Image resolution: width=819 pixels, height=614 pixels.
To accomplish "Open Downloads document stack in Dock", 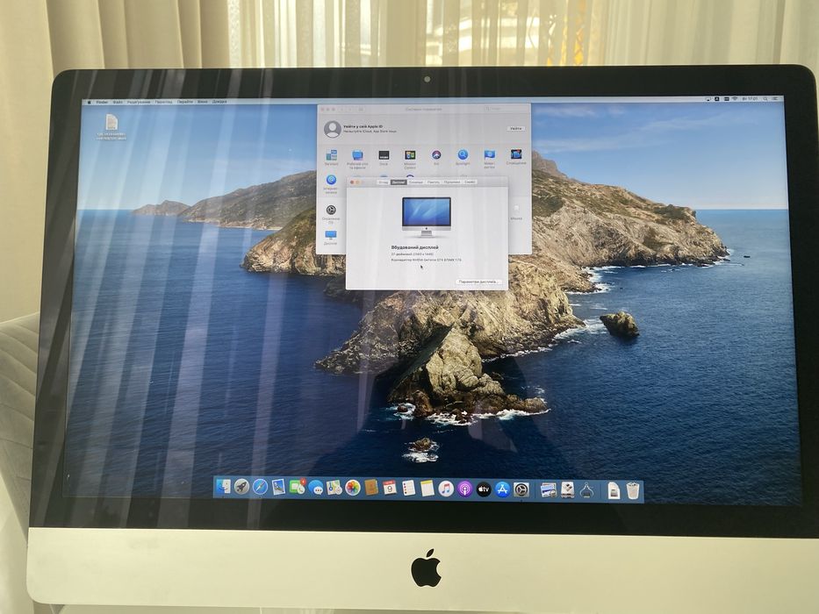I will click(614, 491).
